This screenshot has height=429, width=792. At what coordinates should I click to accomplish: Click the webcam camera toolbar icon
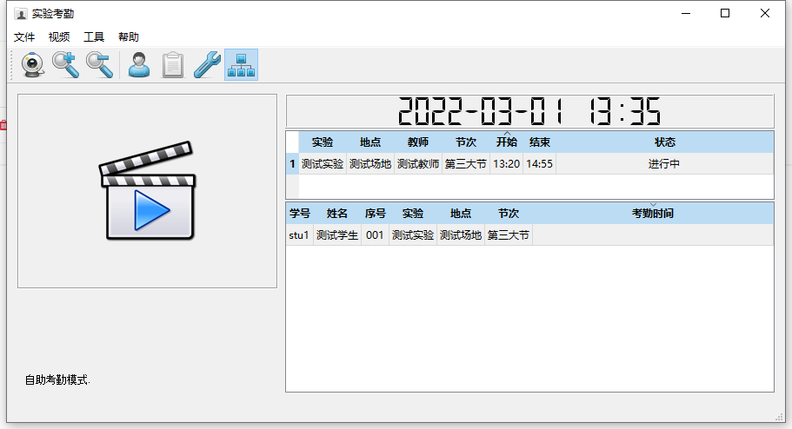point(33,65)
